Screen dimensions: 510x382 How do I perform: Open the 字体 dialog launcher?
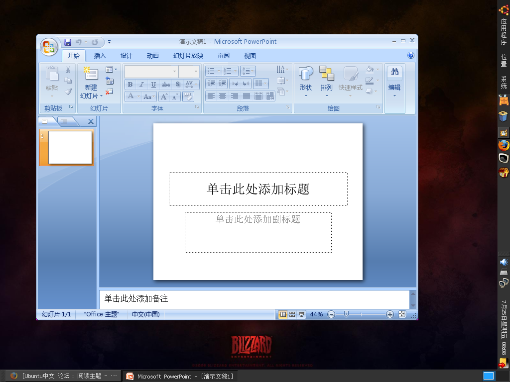pos(197,107)
